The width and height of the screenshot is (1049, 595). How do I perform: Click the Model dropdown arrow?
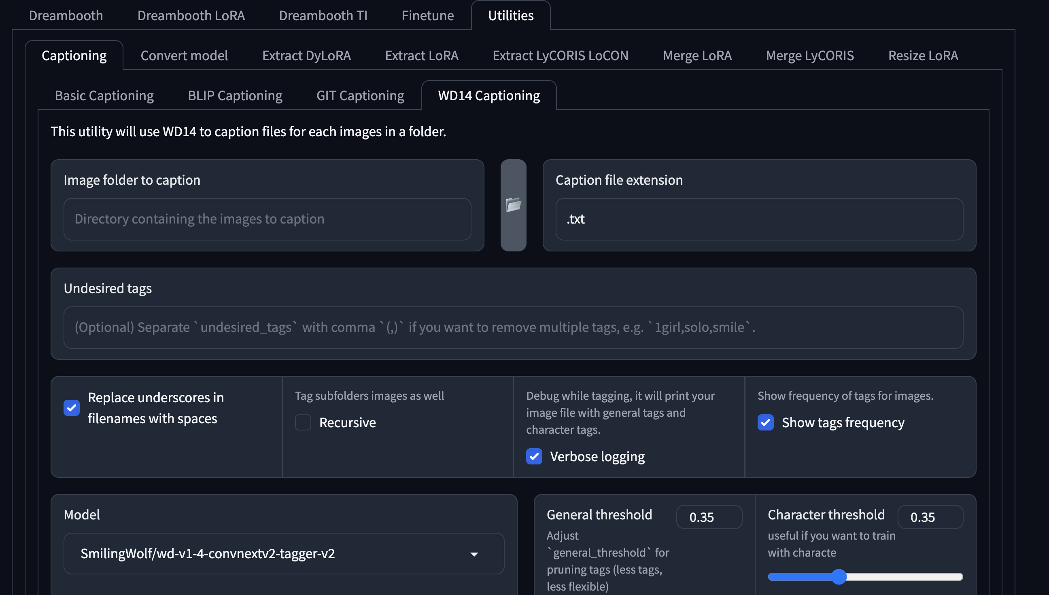474,554
